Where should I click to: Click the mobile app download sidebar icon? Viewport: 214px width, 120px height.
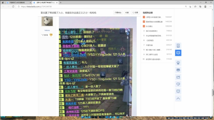[x=178, y=46]
